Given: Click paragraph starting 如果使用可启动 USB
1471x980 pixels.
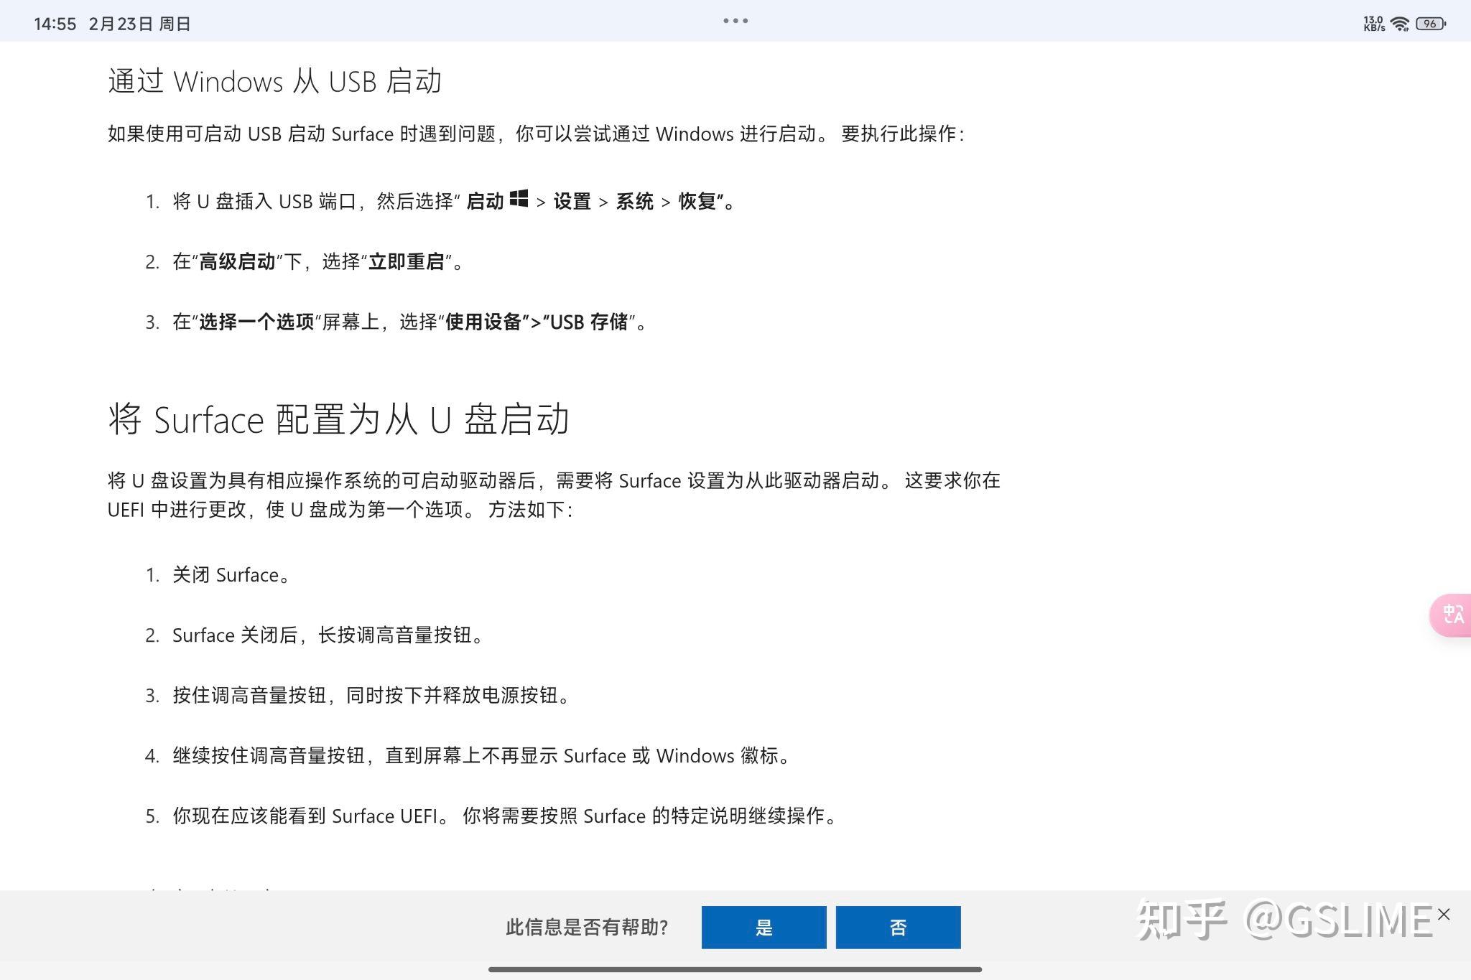Looking at the screenshot, I should [x=537, y=134].
